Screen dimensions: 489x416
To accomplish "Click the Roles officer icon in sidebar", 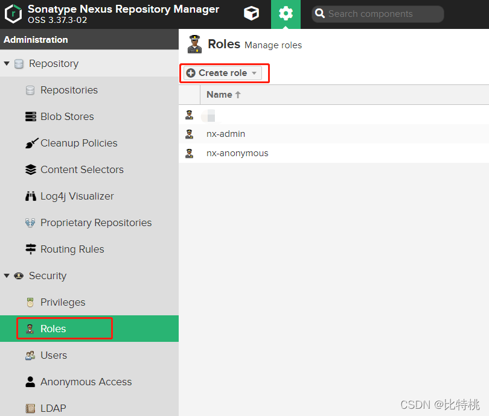I will click(30, 329).
